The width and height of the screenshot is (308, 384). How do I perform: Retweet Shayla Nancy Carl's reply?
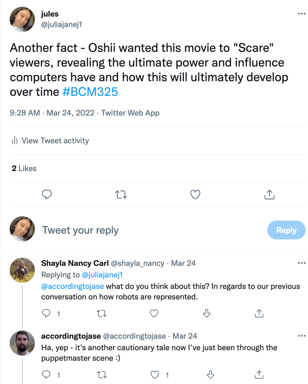click(101, 313)
